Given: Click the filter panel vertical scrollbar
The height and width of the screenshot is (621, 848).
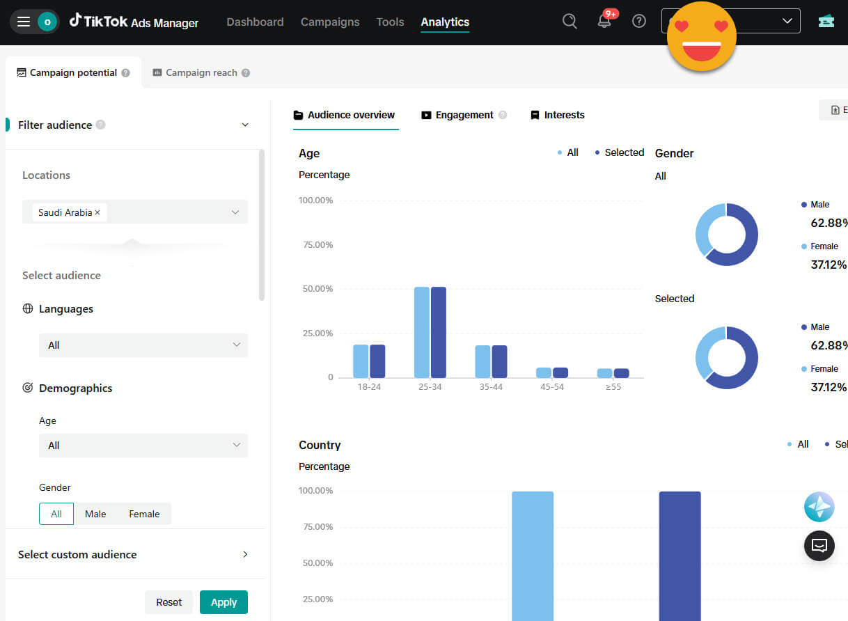Looking at the screenshot, I should (262, 224).
